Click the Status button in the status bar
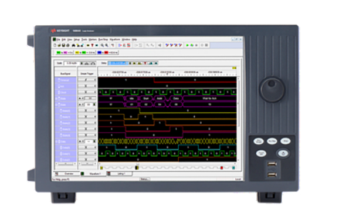342x223 pixels. pyautogui.click(x=145, y=179)
